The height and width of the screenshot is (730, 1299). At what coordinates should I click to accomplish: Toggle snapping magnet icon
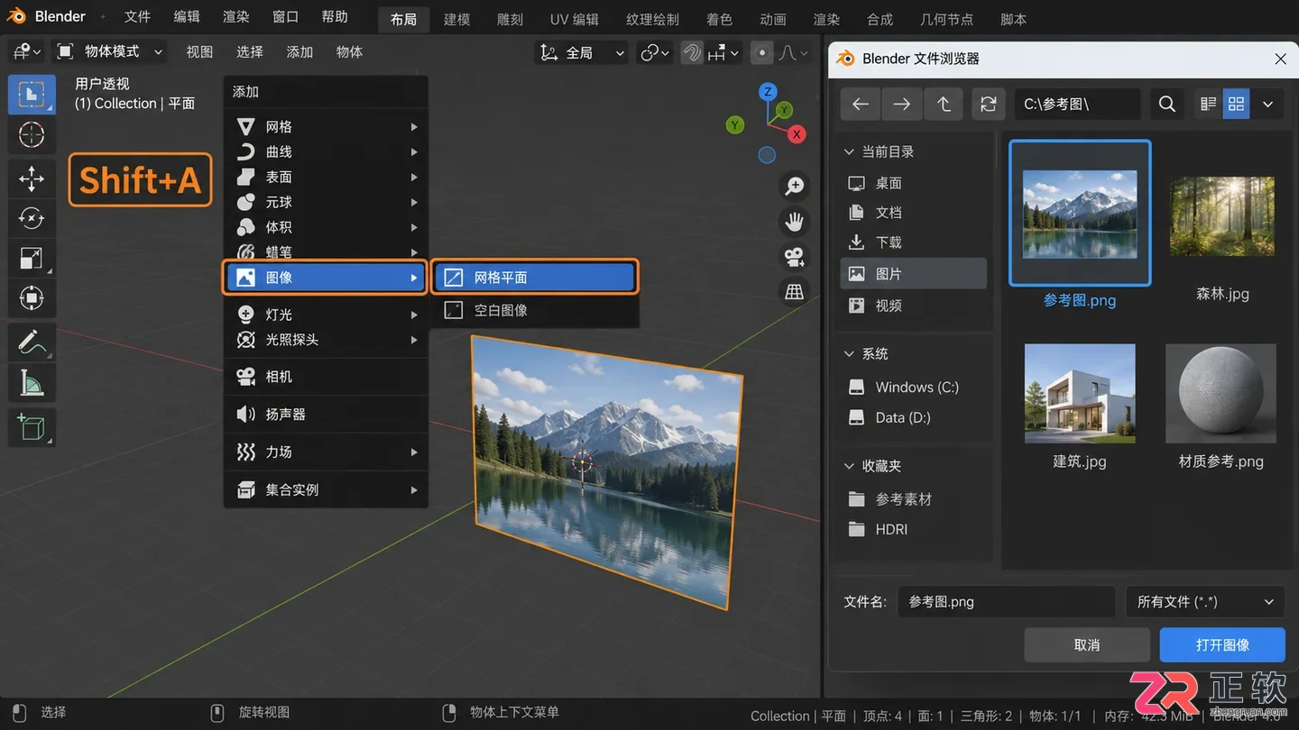pos(692,53)
